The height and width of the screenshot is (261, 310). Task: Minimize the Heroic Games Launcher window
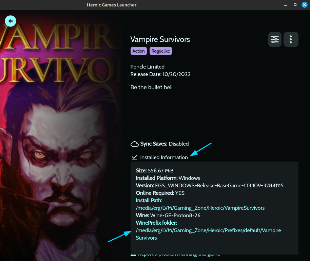coord(286,5)
